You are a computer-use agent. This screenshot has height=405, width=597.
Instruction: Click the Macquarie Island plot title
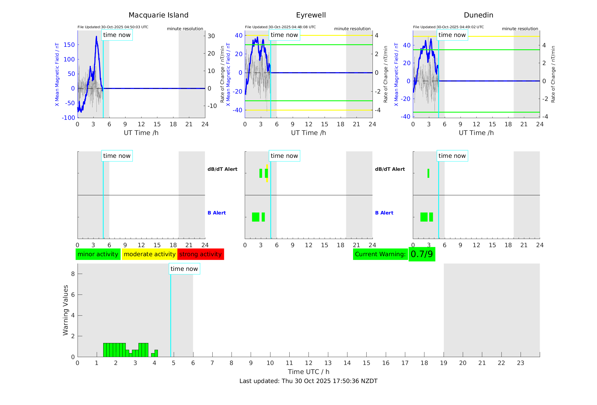tap(158, 15)
